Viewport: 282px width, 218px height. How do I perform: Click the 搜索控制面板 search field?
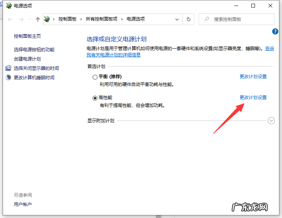[237, 19]
